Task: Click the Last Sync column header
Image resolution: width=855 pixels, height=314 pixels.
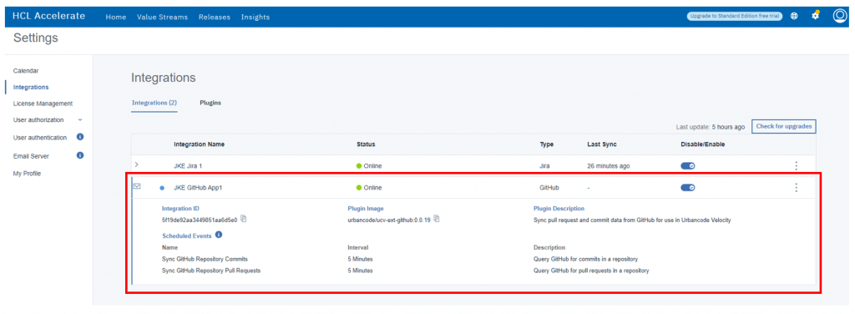Action: coord(601,144)
